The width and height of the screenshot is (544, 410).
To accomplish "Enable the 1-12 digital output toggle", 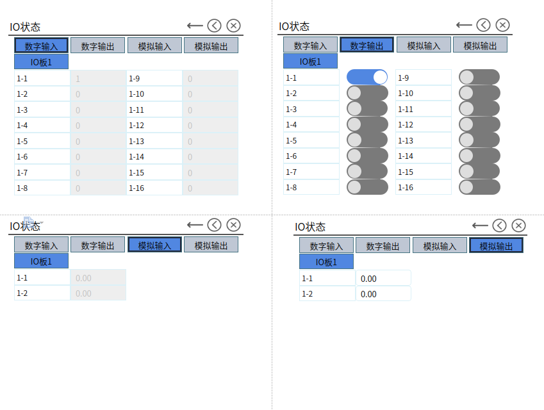I will [479, 124].
